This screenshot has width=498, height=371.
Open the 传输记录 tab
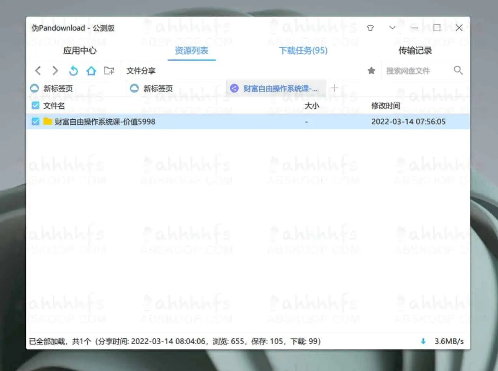click(x=415, y=50)
